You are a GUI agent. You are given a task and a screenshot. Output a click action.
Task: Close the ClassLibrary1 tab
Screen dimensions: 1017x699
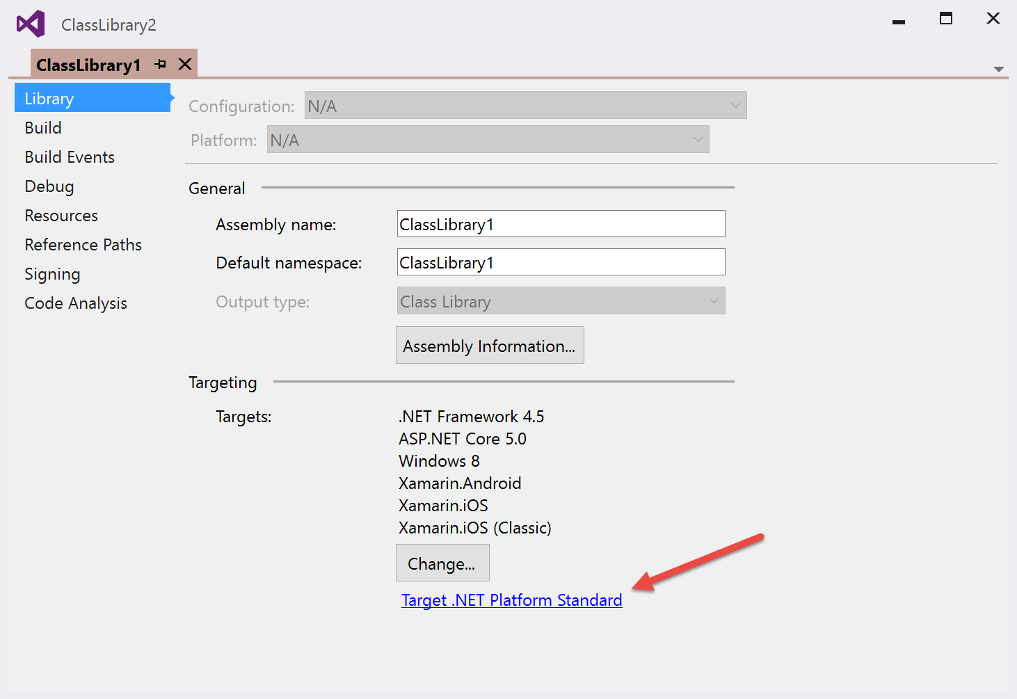click(185, 64)
